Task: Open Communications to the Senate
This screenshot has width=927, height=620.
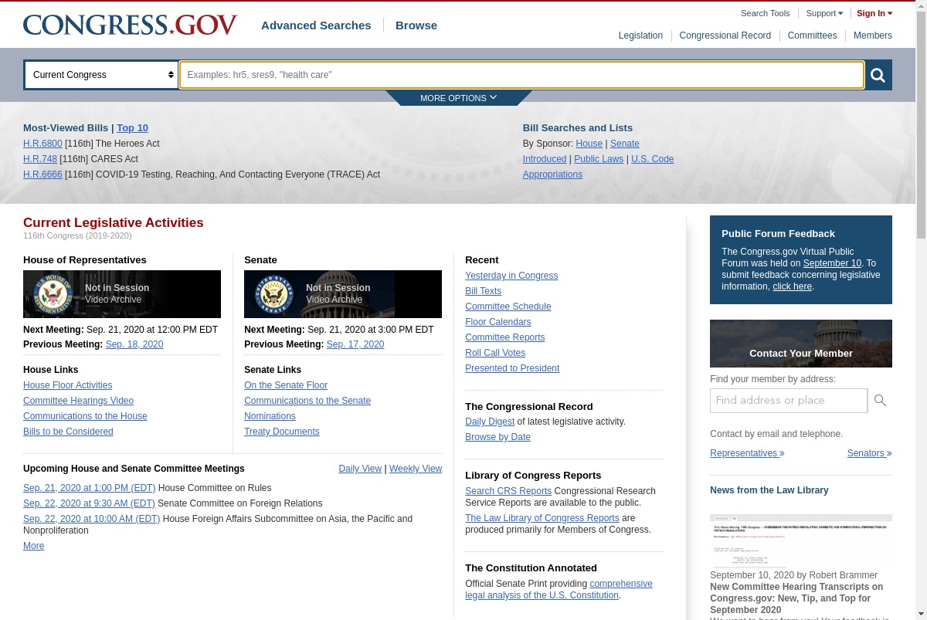Action: (x=307, y=401)
